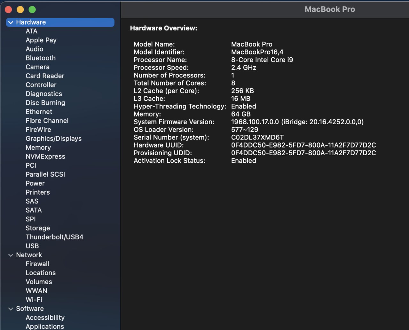Viewport: 409px width, 330px height.
Task: Select the Hardware category heading
Action: click(x=31, y=22)
